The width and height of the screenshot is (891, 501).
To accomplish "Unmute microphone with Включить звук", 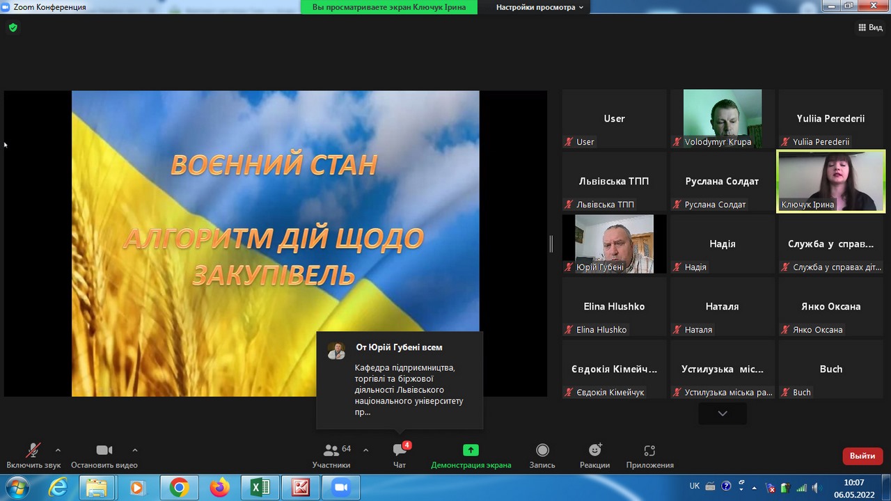I will pos(33,450).
